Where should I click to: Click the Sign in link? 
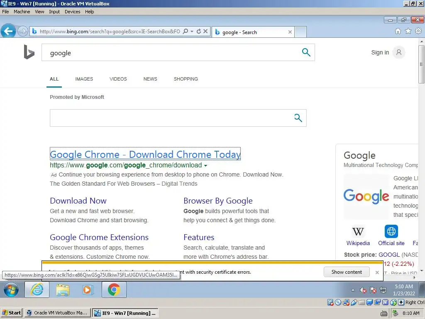[x=380, y=52]
